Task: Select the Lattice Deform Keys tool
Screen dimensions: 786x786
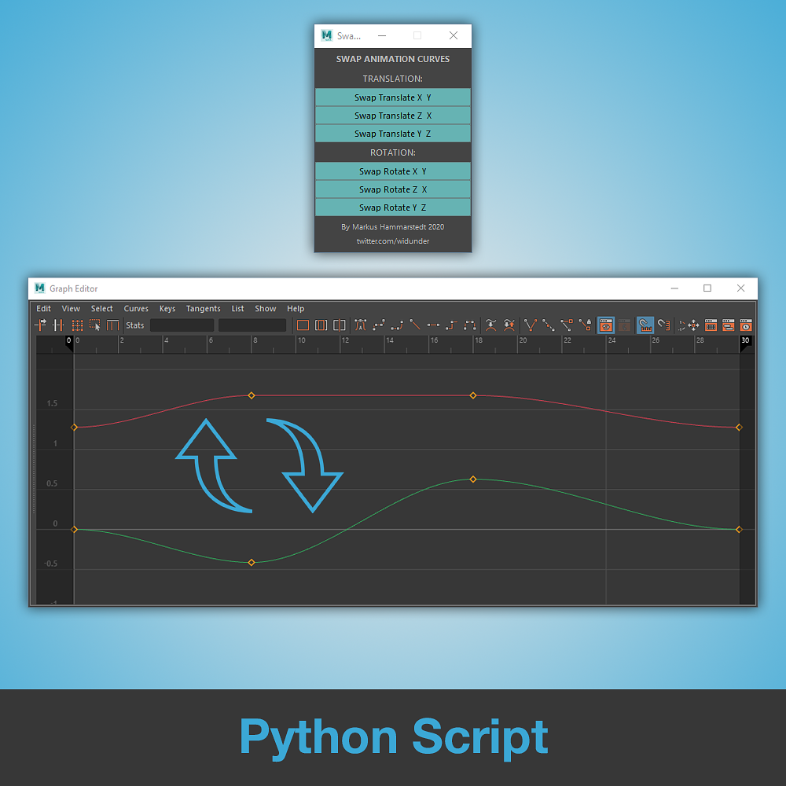Action: tap(75, 325)
